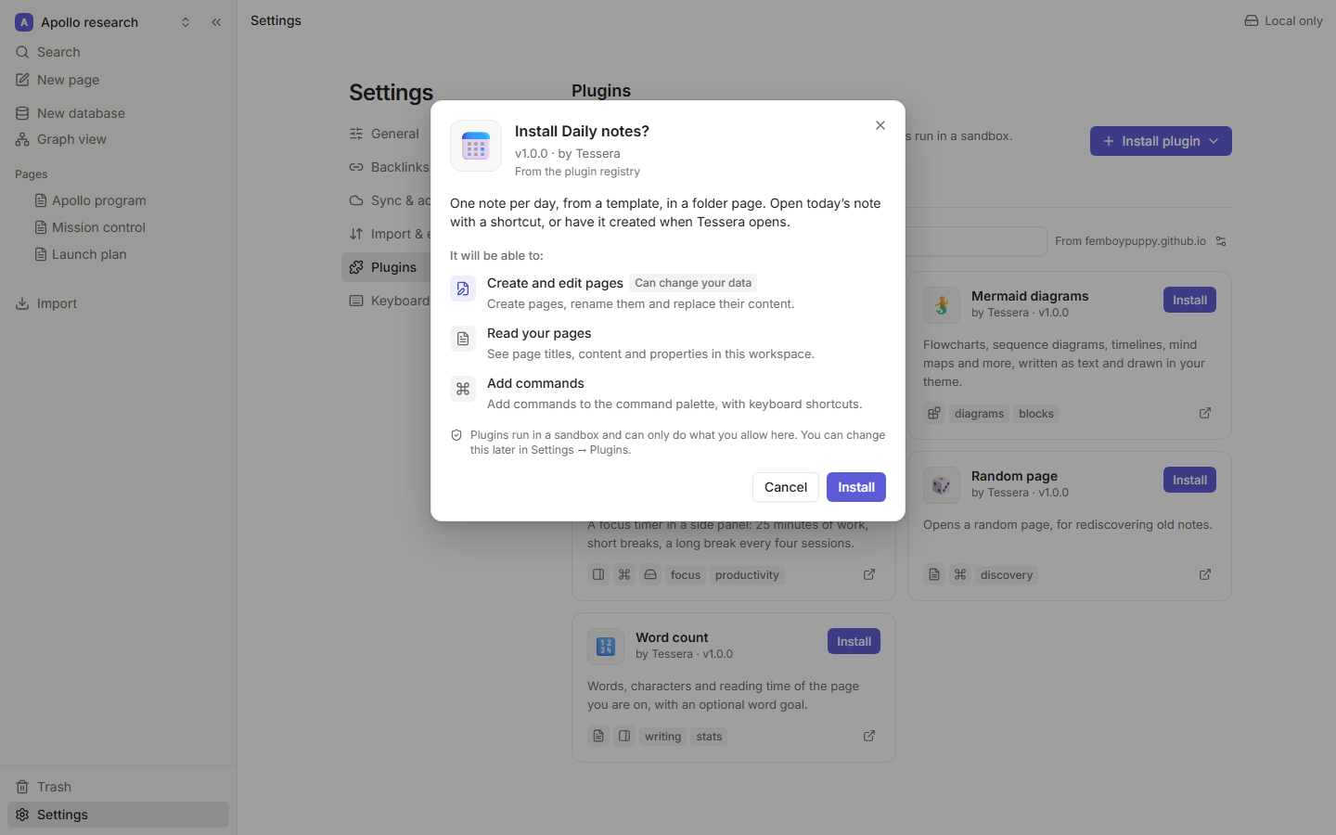The height and width of the screenshot is (835, 1336).
Task: Click the Add commands permission icon
Action: click(463, 389)
